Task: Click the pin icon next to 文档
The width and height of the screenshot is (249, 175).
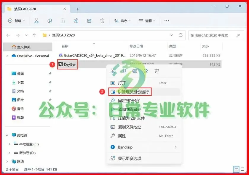Action: pyautogui.click(x=50, y=91)
